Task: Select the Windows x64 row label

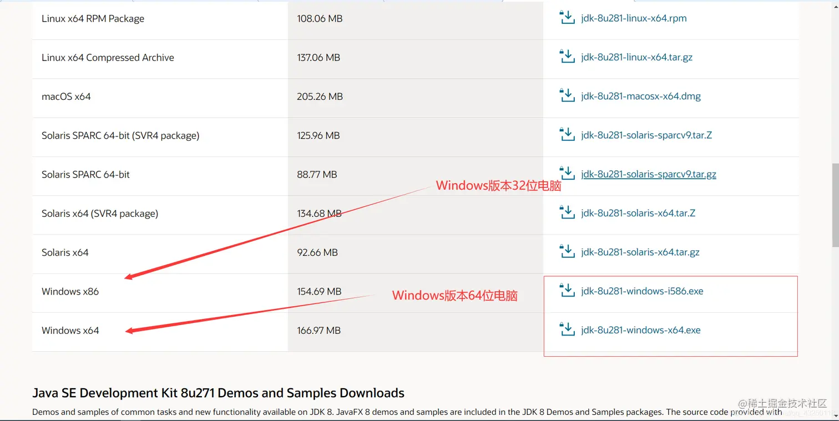Action: (x=70, y=331)
